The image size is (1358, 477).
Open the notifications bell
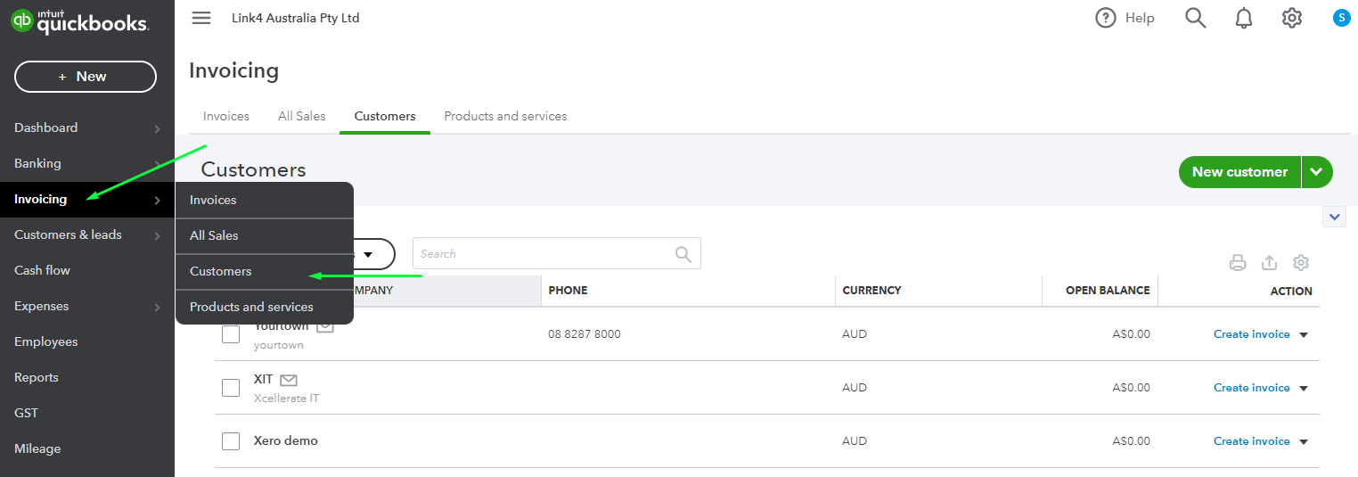1244,18
